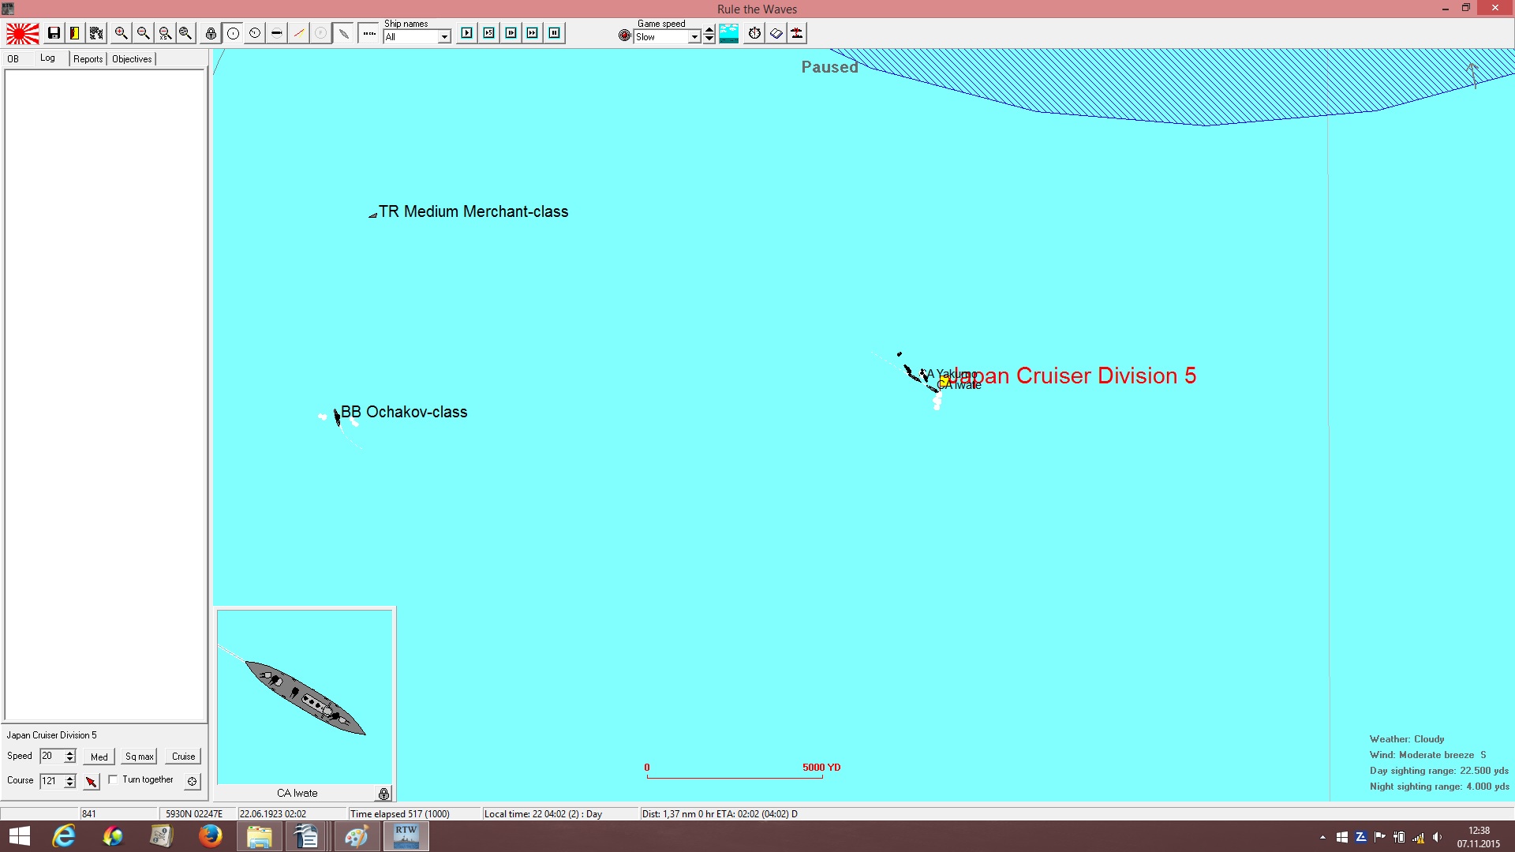Image resolution: width=1515 pixels, height=852 pixels.
Task: Switch to the OB tab
Action: tap(13, 59)
